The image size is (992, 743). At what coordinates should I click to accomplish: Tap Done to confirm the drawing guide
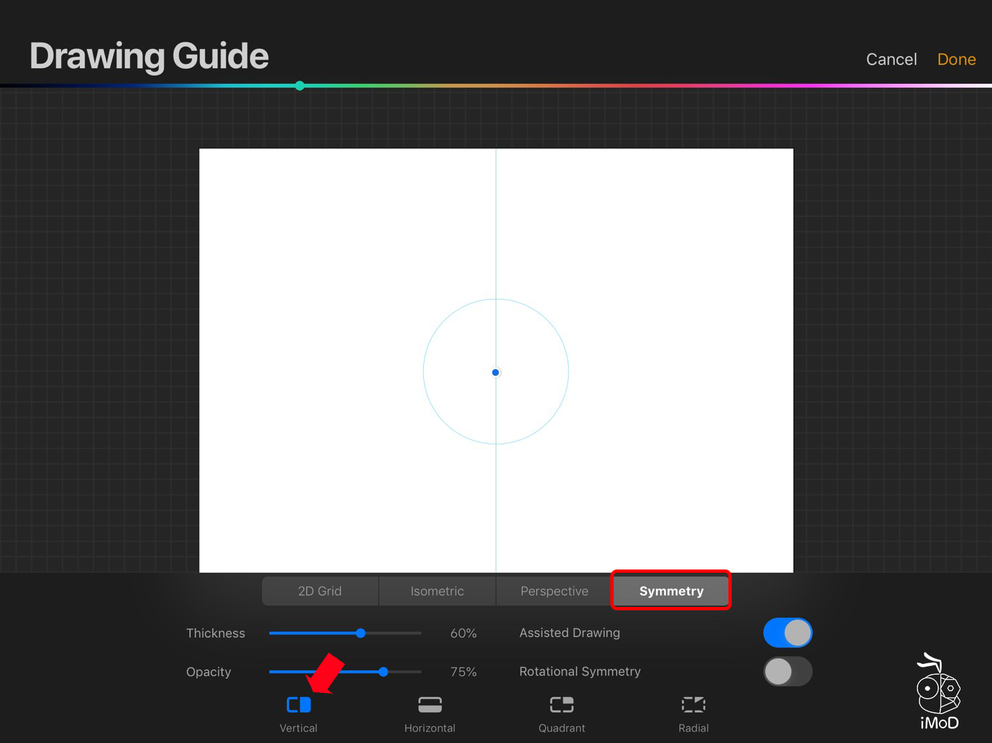click(956, 60)
